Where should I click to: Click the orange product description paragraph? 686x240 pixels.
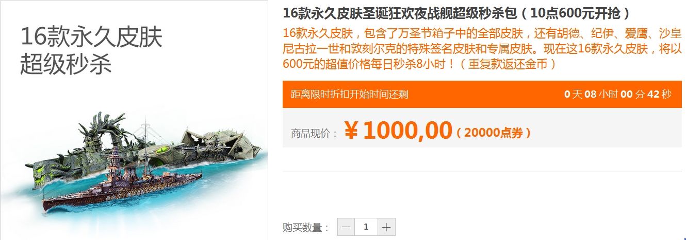[482, 49]
